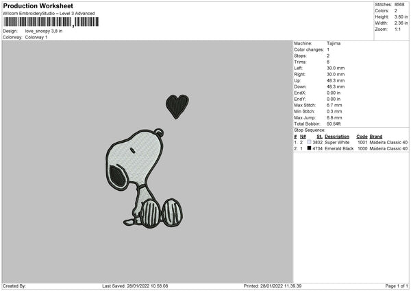This screenshot has width=411, height=291.
Task: Click the Left value 30.0 mm
Action: coord(336,68)
